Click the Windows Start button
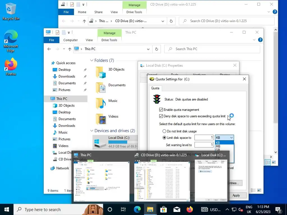Screen dimensions: 287x215 (x=7, y=209)
